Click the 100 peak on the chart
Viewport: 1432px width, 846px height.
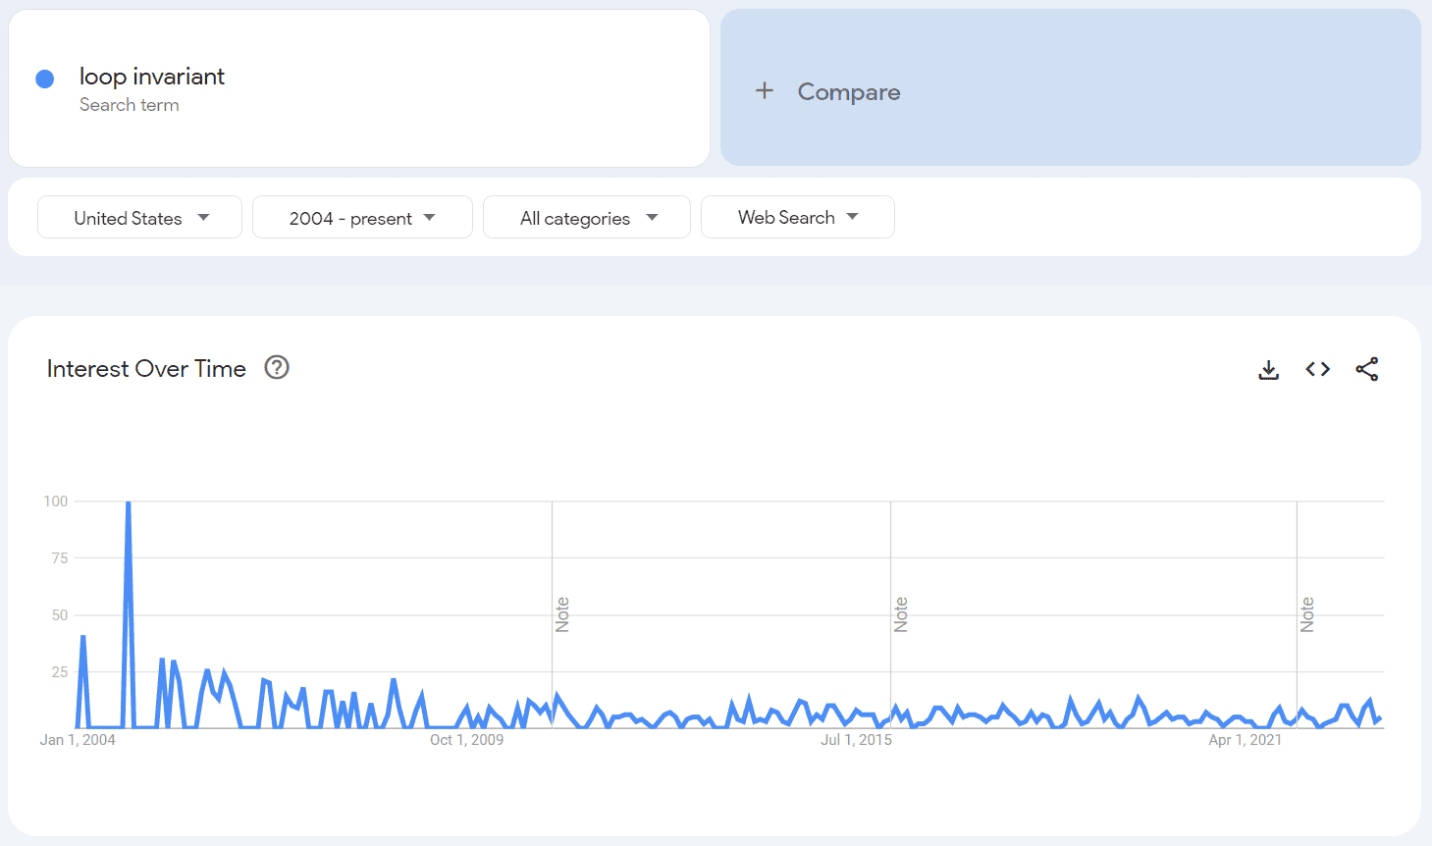click(129, 503)
